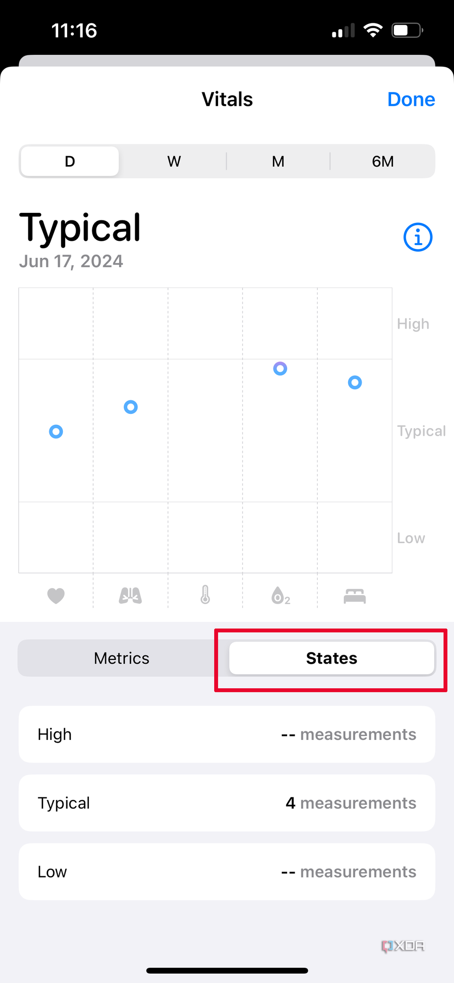Select the 6M time range
454x983 pixels.
[383, 161]
